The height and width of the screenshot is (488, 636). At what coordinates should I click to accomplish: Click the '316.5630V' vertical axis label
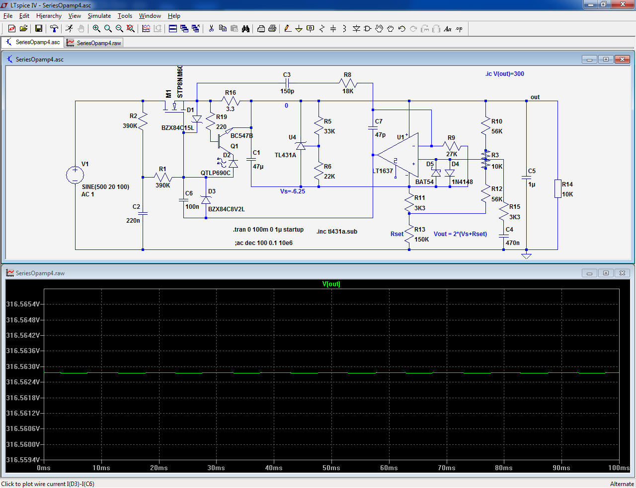22,366
